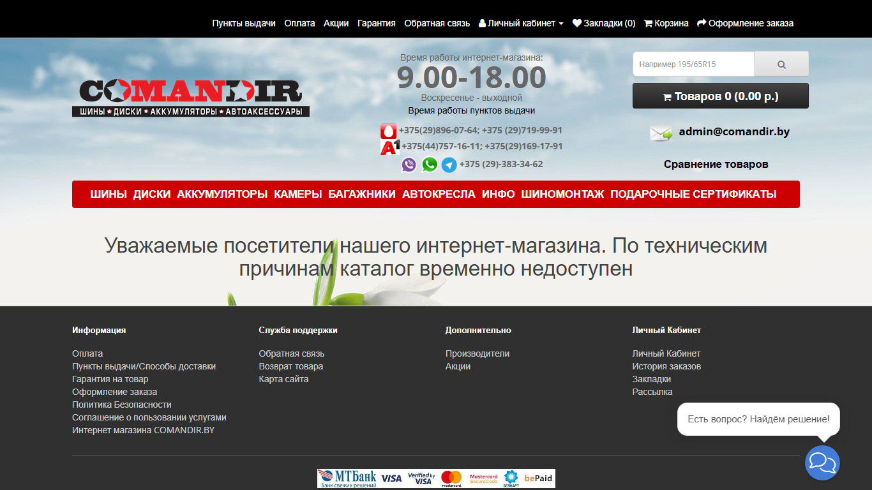872x490 pixels.
Task: Click the email envelope icon
Action: (x=661, y=133)
